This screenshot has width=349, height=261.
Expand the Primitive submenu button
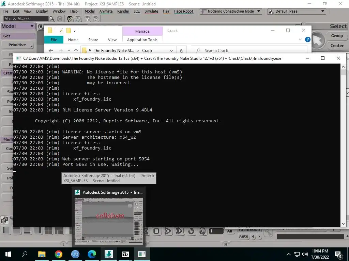point(18,45)
